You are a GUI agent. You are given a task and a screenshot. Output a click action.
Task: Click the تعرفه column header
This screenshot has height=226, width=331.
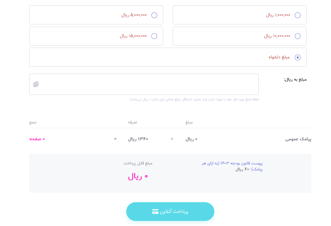[x=133, y=122]
